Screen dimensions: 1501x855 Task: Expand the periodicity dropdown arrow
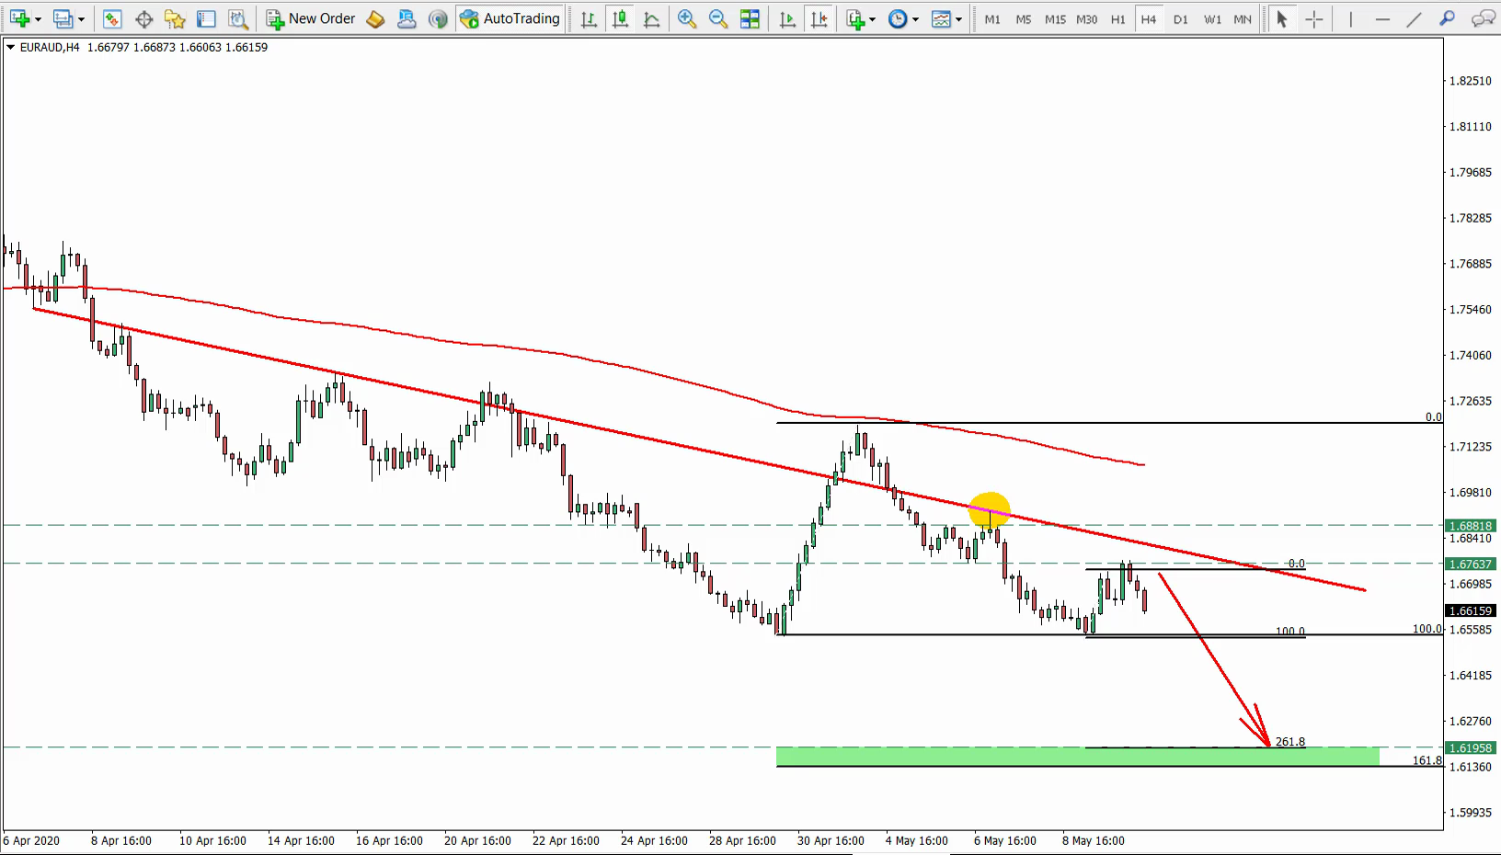915,18
